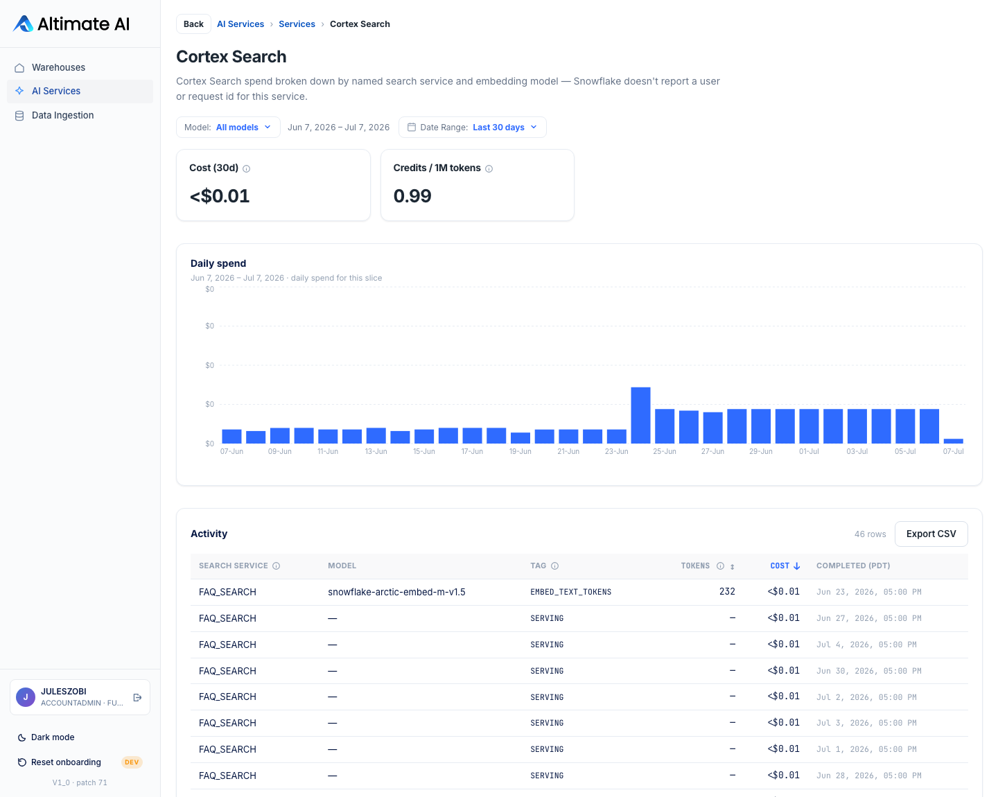This screenshot has width=998, height=797.
Task: Click the 46 rows count label
Action: 870,534
